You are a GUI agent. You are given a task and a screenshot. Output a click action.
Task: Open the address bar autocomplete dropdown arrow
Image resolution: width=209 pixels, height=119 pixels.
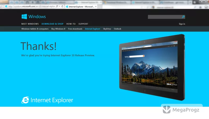pos(60,6)
